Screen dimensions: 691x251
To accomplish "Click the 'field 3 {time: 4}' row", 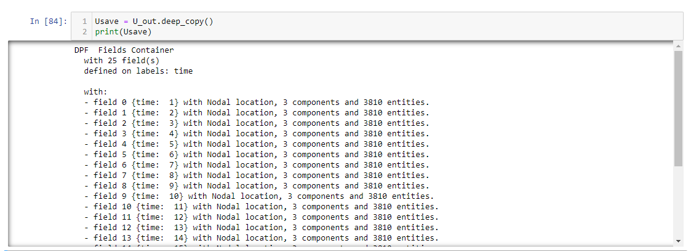I will (x=257, y=134).
